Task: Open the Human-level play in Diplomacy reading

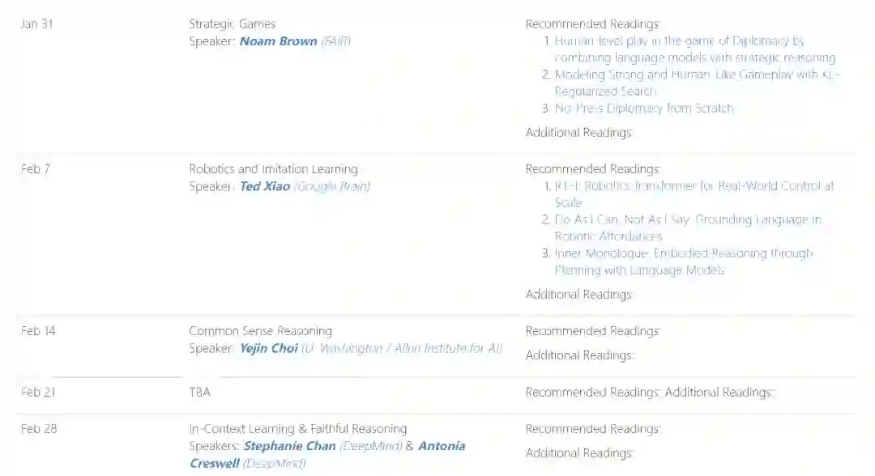Action: point(679,41)
